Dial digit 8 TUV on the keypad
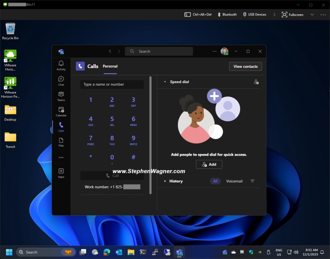The image size is (330, 259). pyautogui.click(x=112, y=140)
